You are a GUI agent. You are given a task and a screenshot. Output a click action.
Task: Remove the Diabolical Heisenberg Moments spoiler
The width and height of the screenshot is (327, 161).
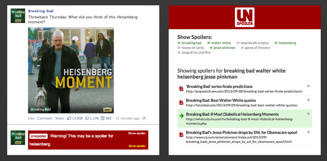[x=309, y=114]
